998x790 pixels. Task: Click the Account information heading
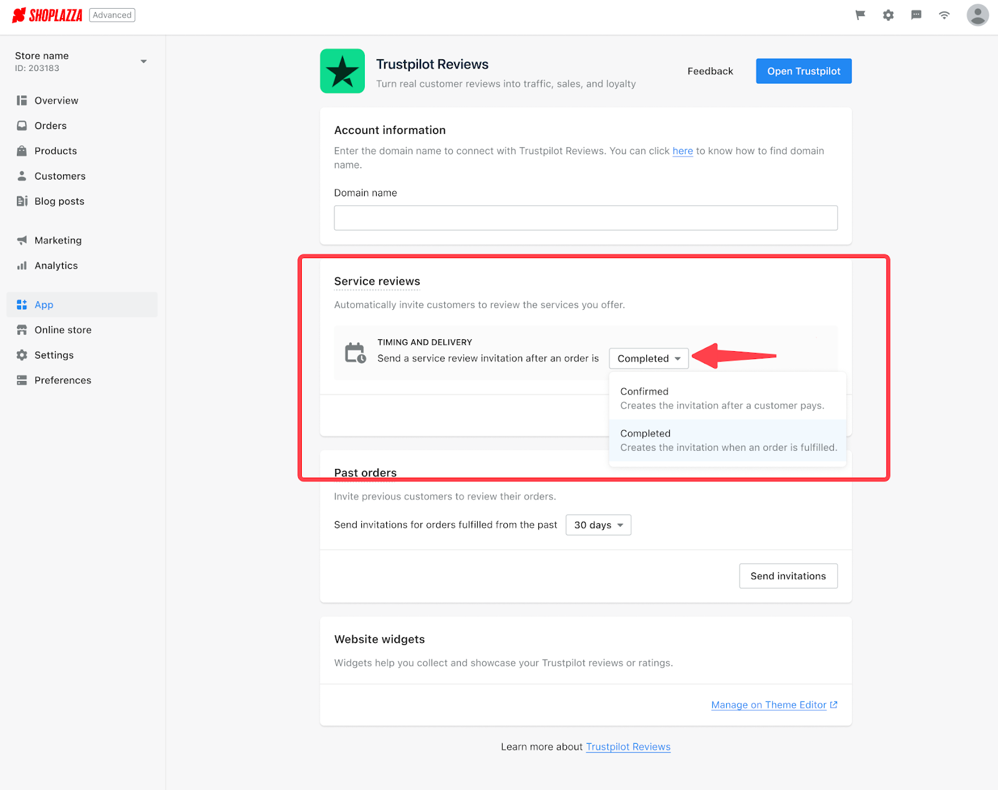[390, 130]
